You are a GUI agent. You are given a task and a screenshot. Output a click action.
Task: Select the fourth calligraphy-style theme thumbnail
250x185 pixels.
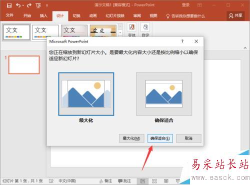tap(103, 30)
